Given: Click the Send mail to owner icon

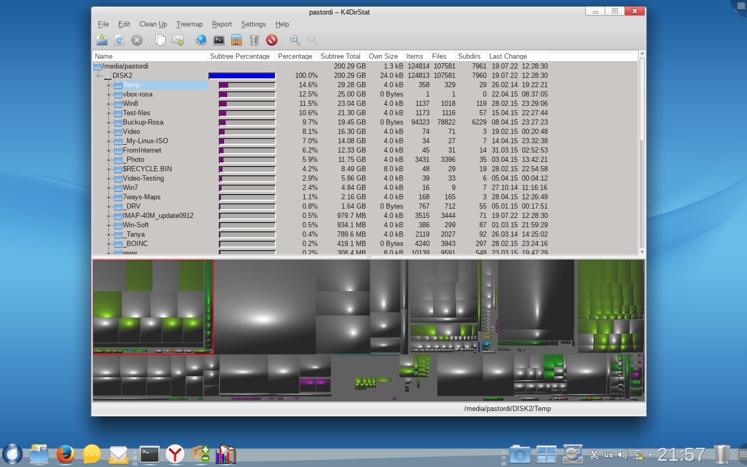Looking at the screenshot, I should pyautogui.click(x=178, y=40).
